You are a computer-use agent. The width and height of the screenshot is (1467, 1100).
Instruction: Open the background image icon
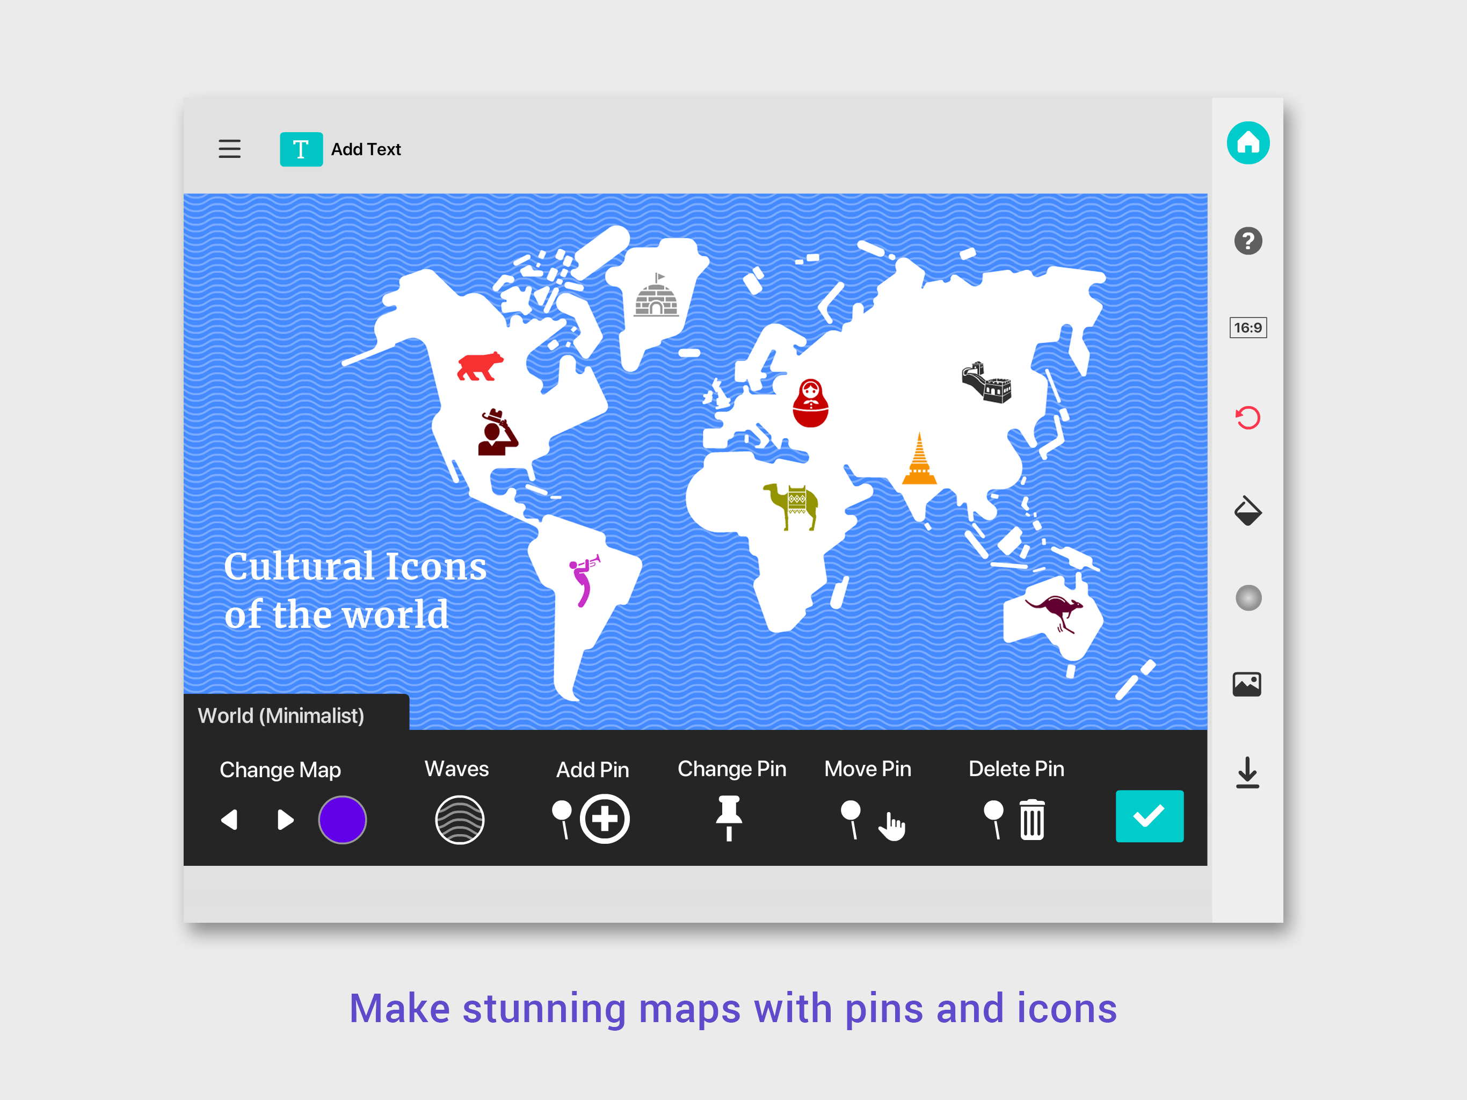[1246, 684]
